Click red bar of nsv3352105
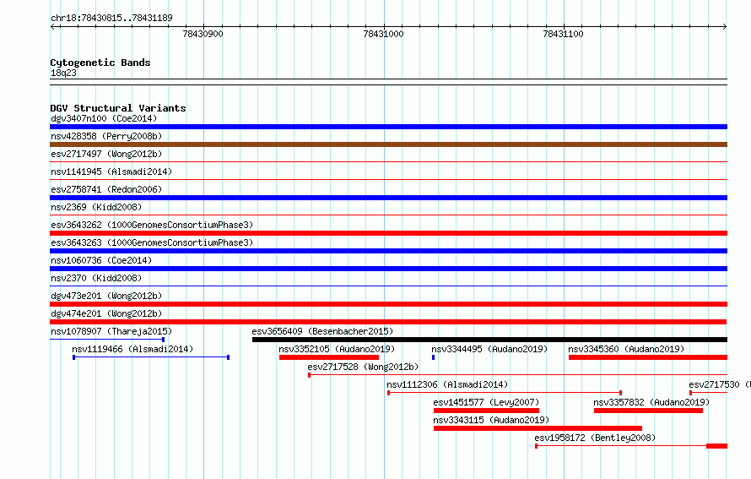Image resolution: width=751 pixels, height=479 pixels. coord(329,357)
